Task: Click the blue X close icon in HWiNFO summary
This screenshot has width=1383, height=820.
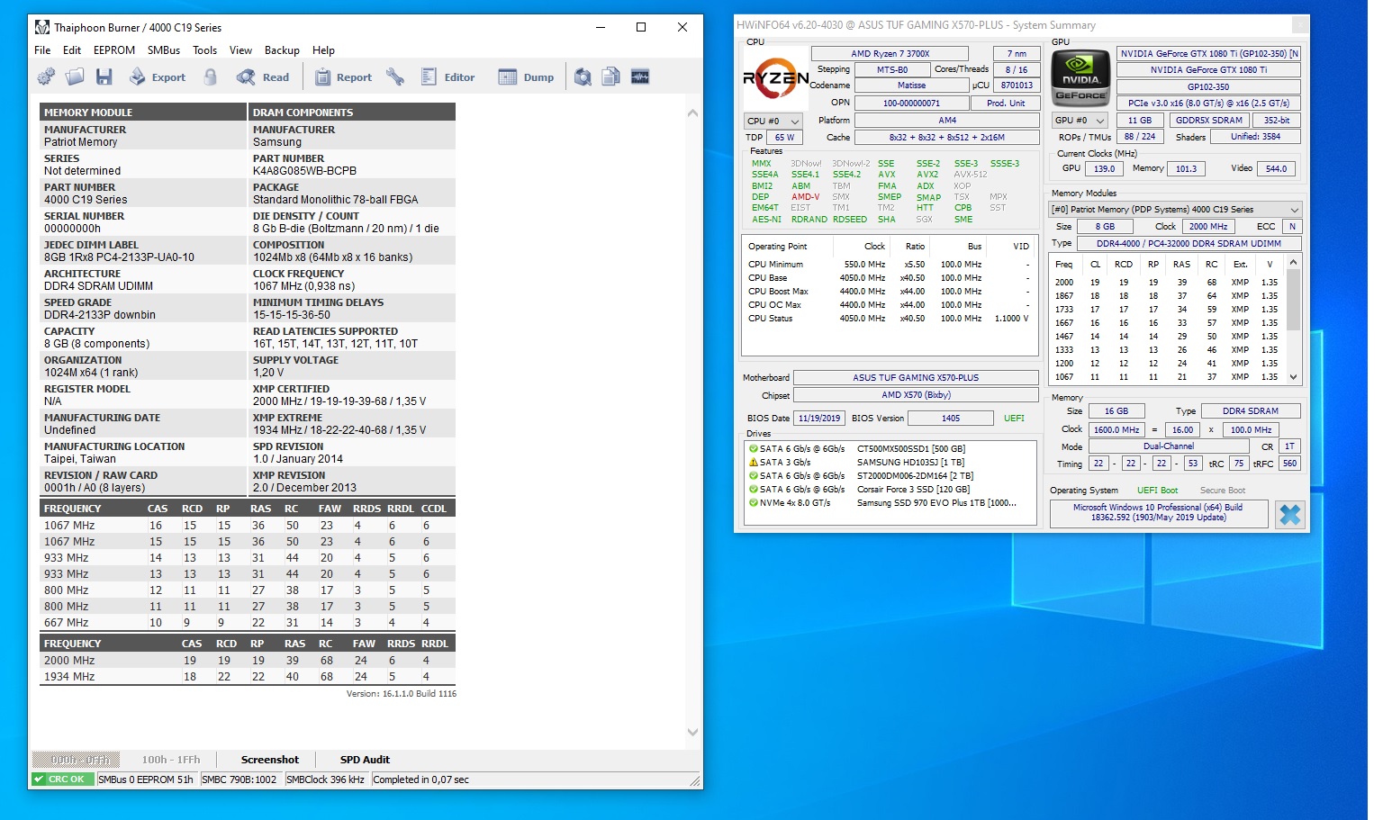Action: coord(1290,515)
